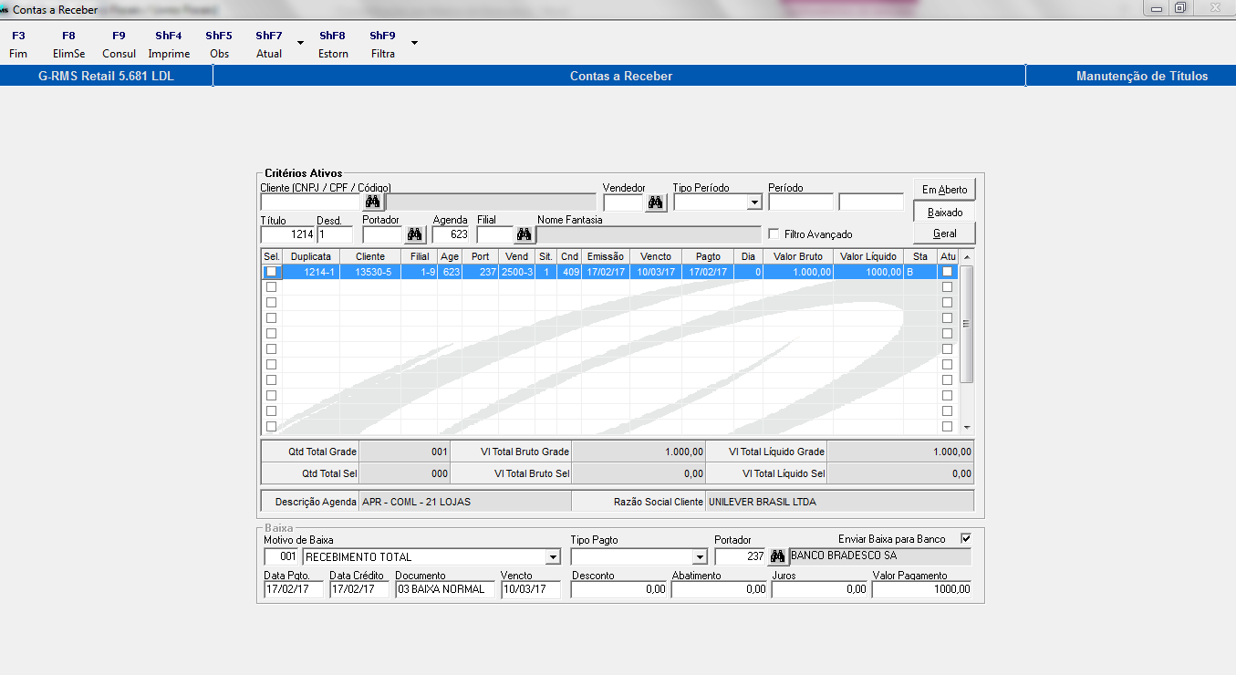Click the Juros amount field
Viewport: 1236px width, 675px height.
[x=820, y=589]
